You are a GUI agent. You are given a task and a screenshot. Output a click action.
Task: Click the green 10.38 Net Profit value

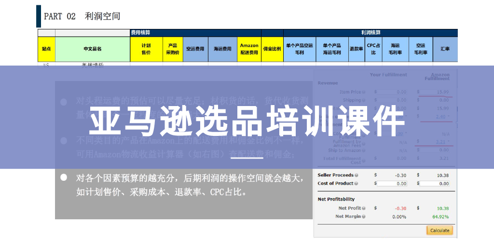[x=443, y=208]
